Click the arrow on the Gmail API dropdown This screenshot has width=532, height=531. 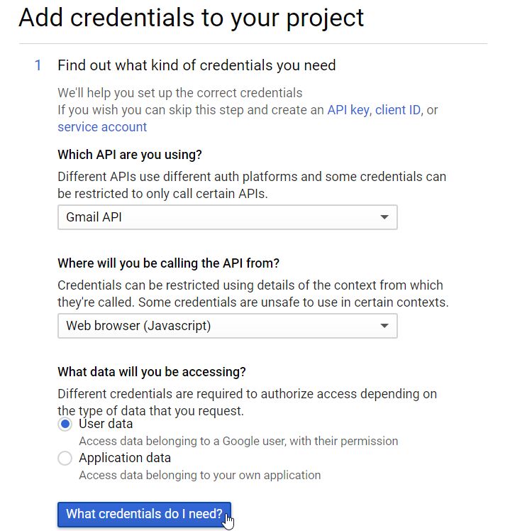coord(384,217)
